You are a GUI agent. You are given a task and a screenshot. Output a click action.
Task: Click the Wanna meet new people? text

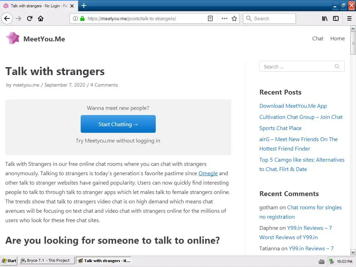118,108
